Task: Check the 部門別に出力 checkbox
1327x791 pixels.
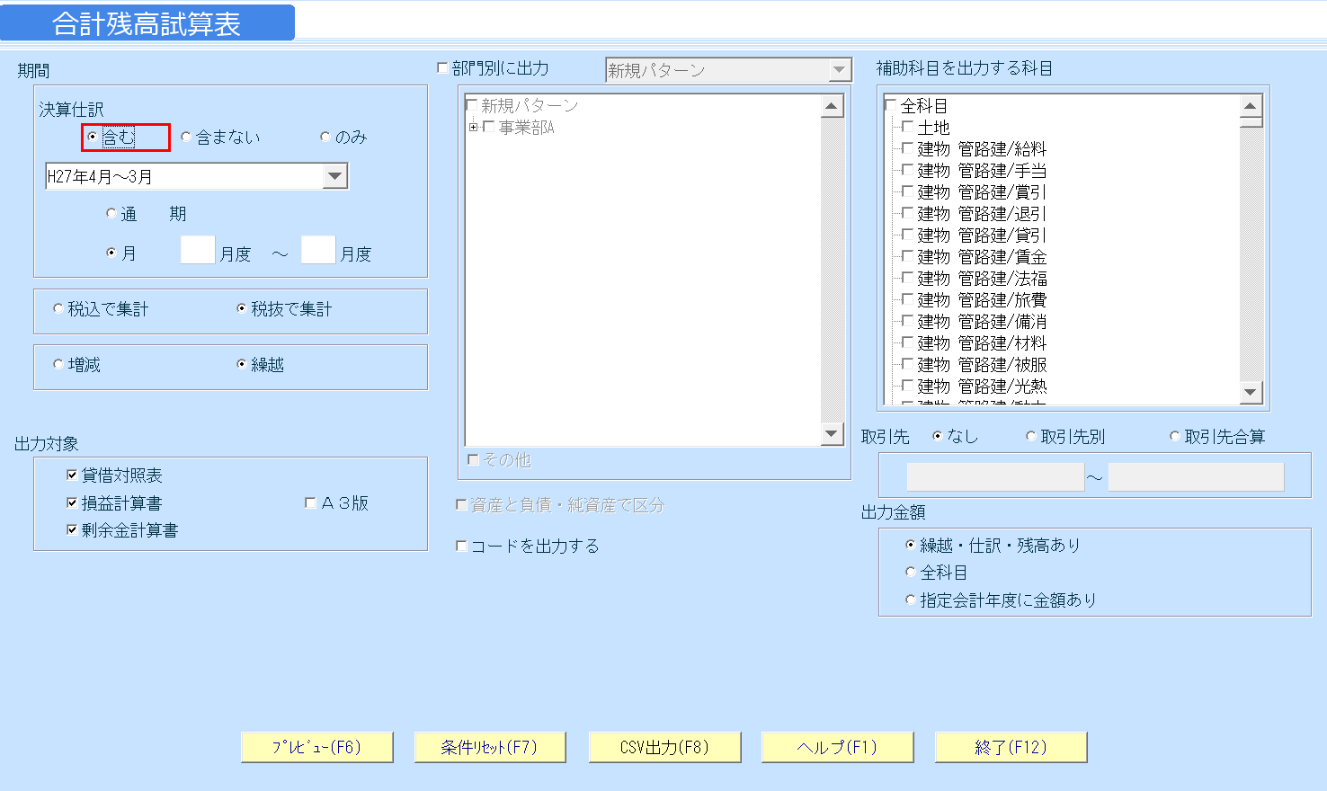Action: (441, 67)
